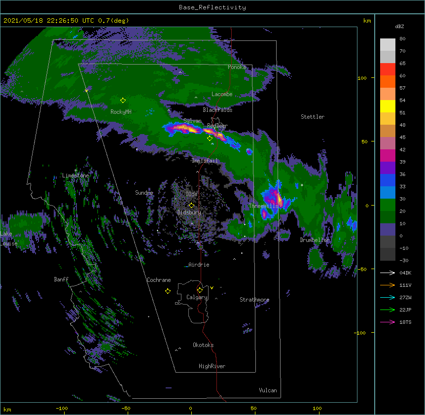Screen dimensions: 425x415
Task: Click the HighRiver label
Action: click(x=212, y=366)
